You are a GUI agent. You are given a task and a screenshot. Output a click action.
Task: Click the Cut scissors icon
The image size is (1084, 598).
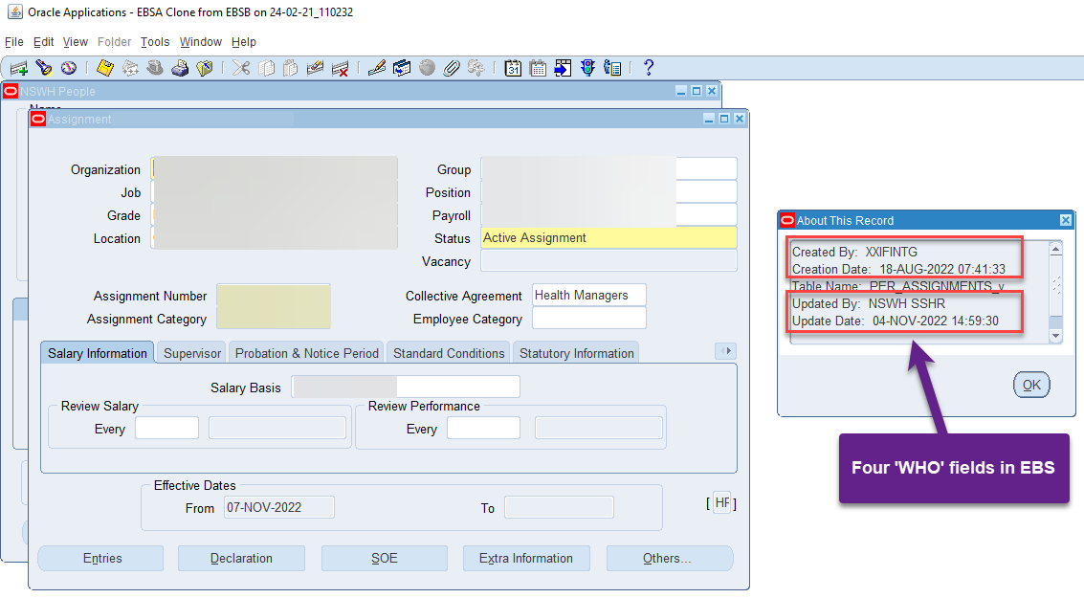click(x=240, y=68)
